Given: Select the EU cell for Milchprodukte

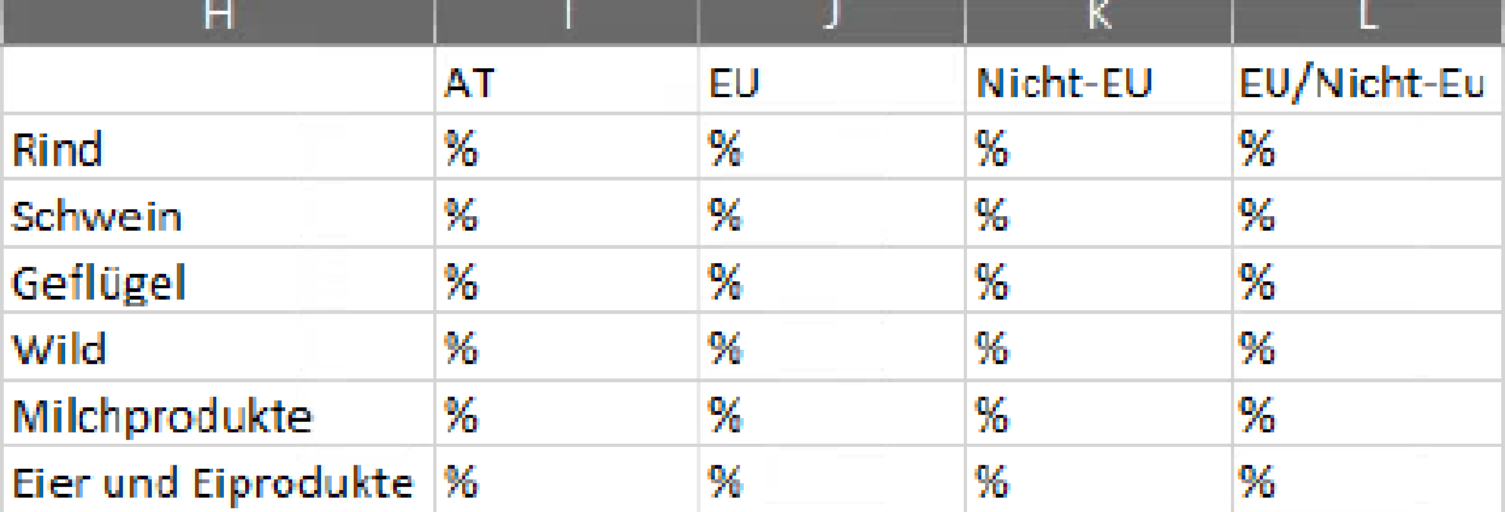Looking at the screenshot, I should coord(832,414).
